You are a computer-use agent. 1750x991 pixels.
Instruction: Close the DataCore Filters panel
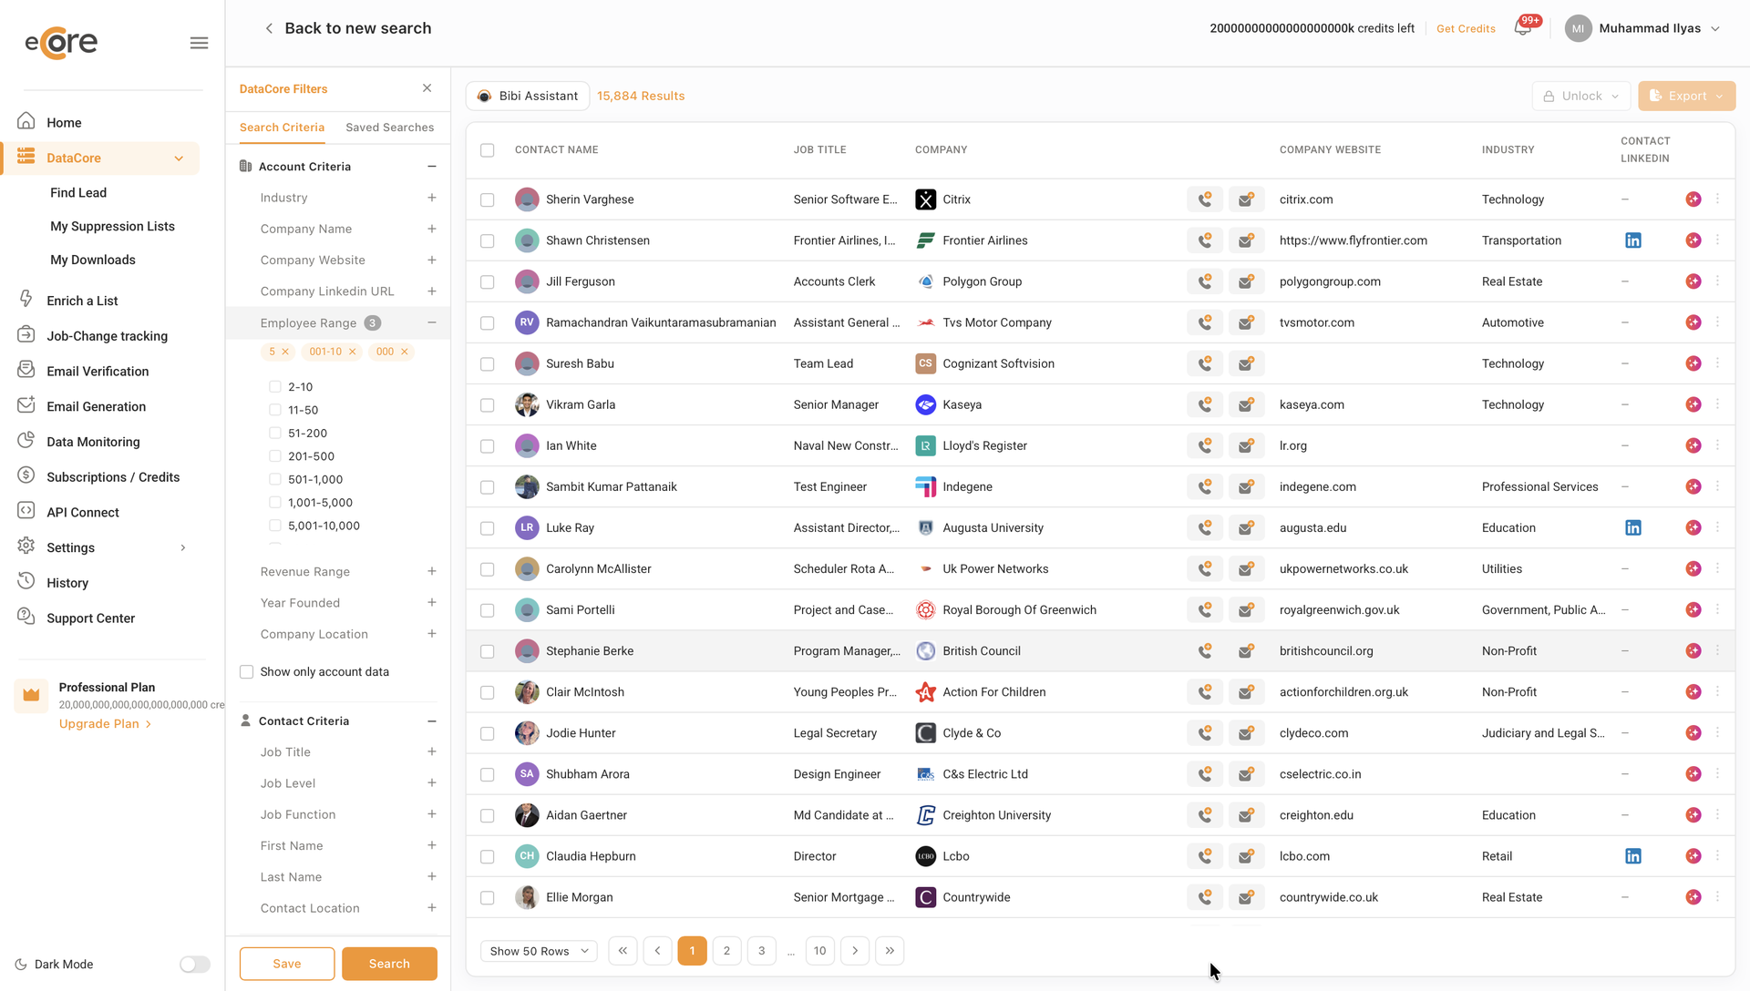(x=427, y=88)
